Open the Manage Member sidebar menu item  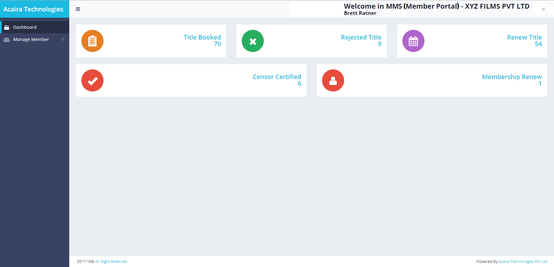pyautogui.click(x=31, y=40)
